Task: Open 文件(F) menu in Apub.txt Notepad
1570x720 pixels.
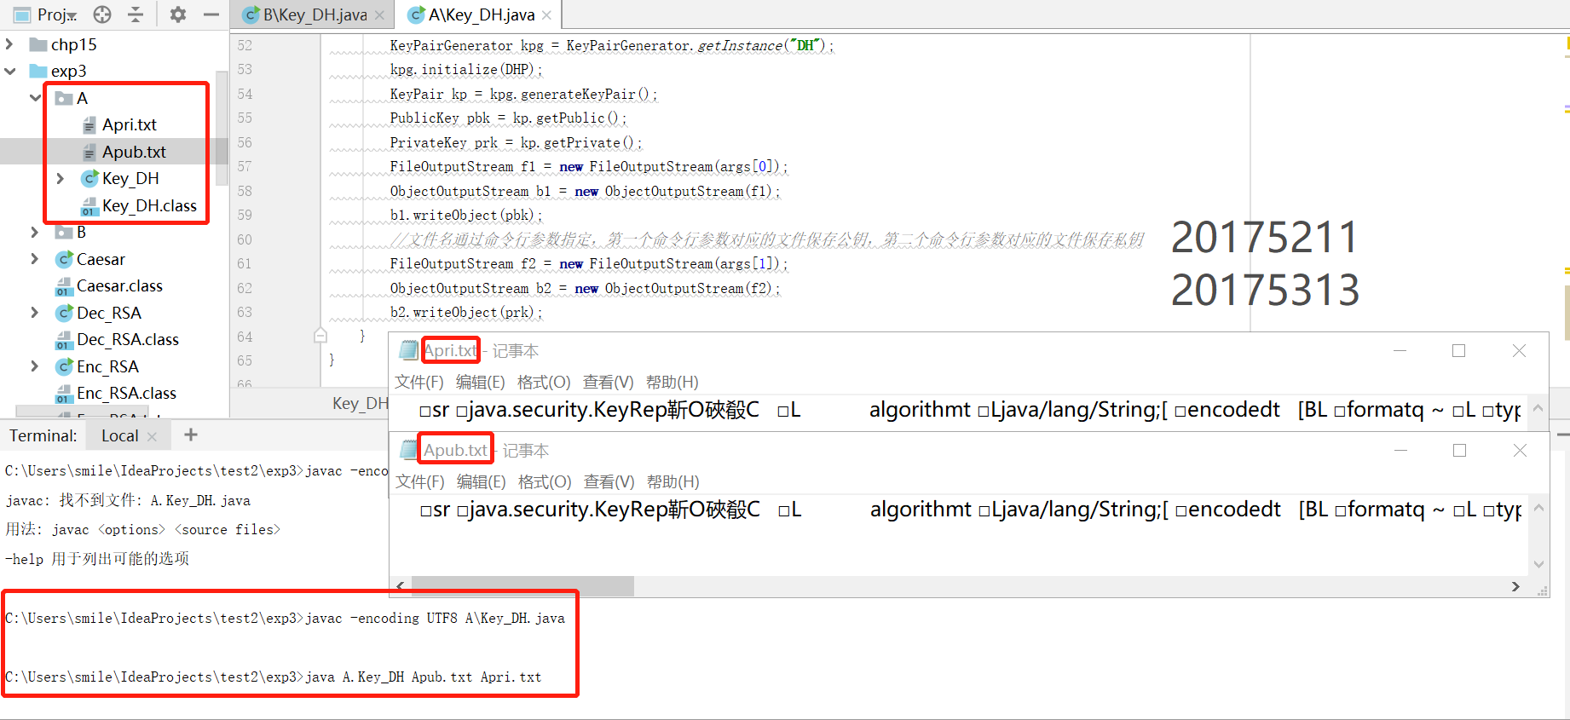Action: (x=419, y=481)
